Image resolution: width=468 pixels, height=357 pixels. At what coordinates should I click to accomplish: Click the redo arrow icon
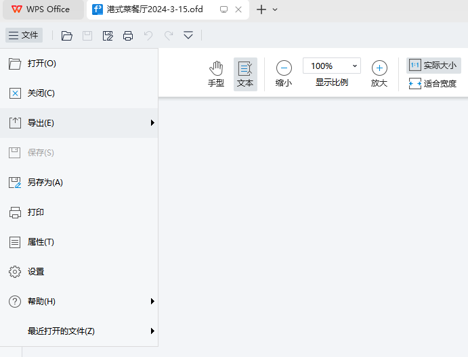click(169, 36)
